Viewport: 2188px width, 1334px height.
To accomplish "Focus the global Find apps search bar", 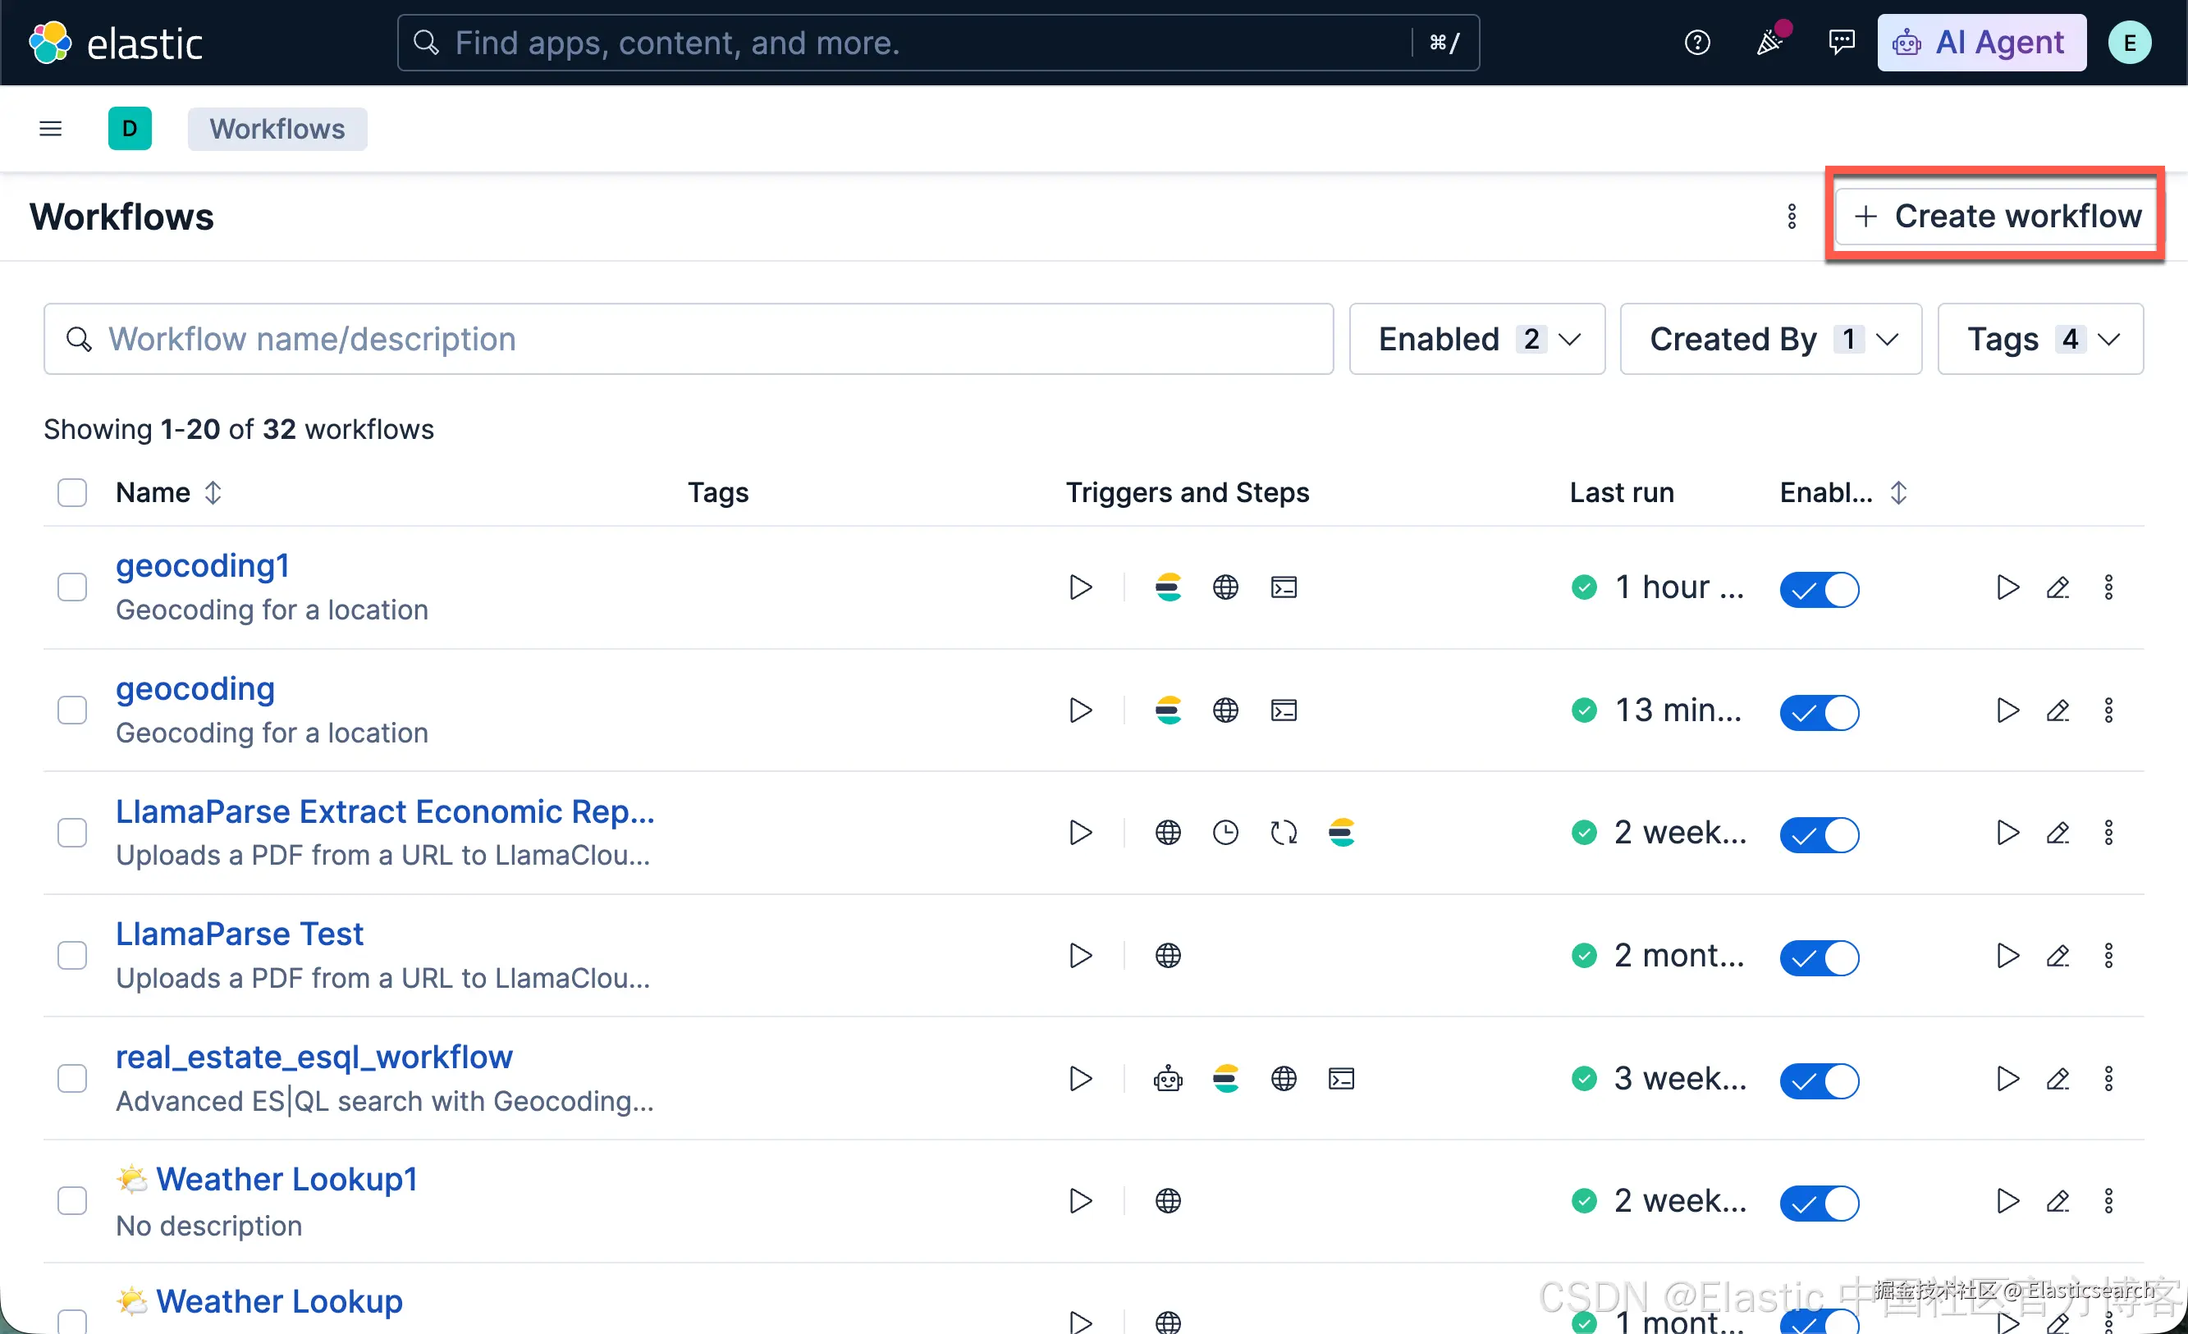I will click(938, 43).
